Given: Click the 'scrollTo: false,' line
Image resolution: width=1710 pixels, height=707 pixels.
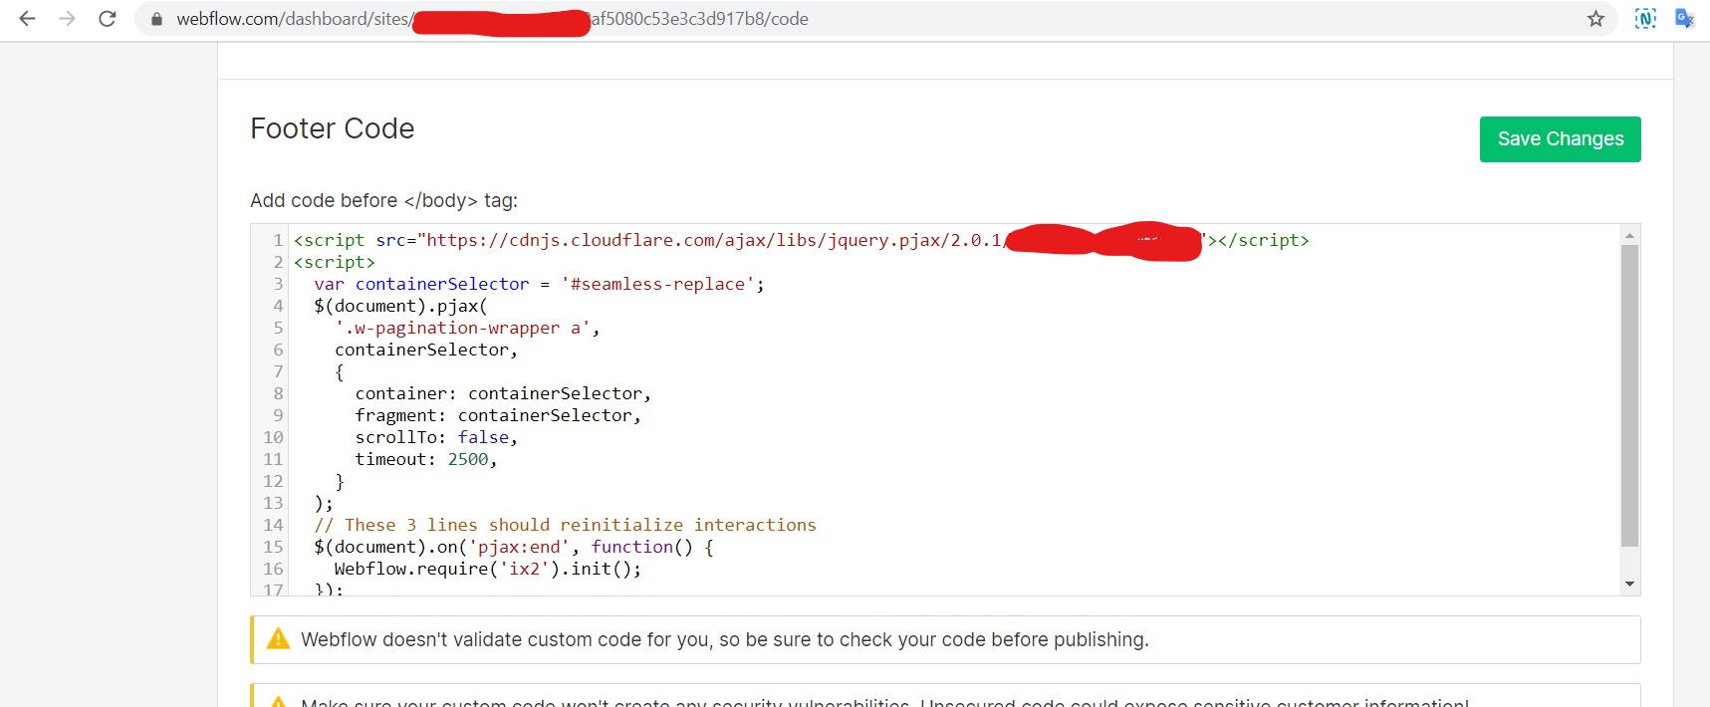Looking at the screenshot, I should click(436, 437).
